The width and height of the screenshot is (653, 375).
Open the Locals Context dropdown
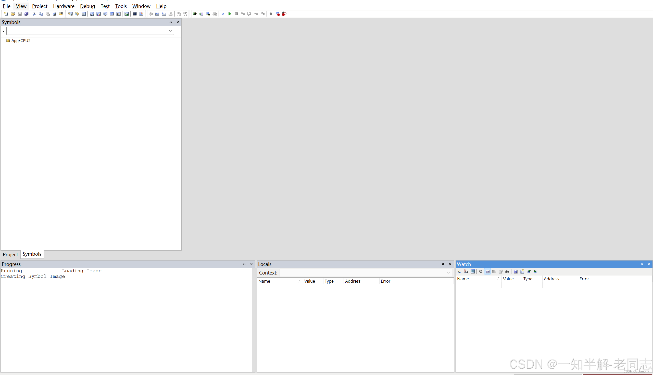click(448, 273)
